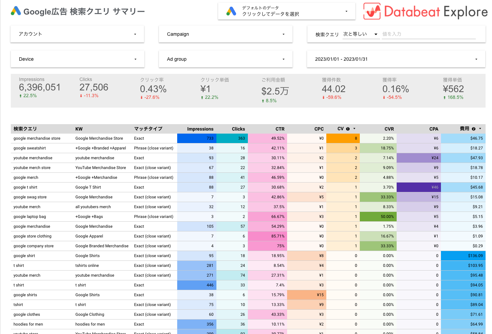The width and height of the screenshot is (492, 334).
Task: Click KW cell 'Google Branded Merchandise'
Action: [x=102, y=246]
